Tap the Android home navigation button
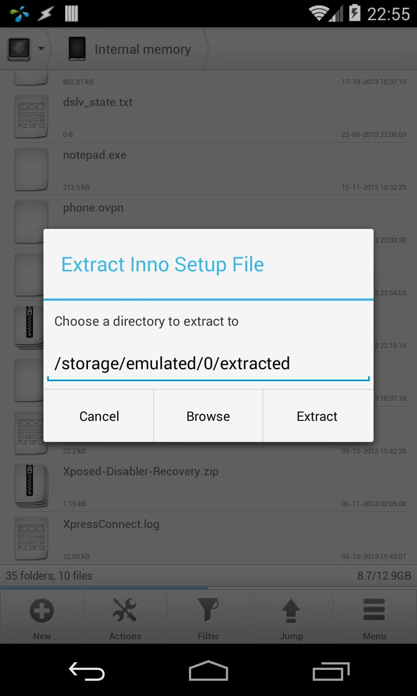 (208, 671)
